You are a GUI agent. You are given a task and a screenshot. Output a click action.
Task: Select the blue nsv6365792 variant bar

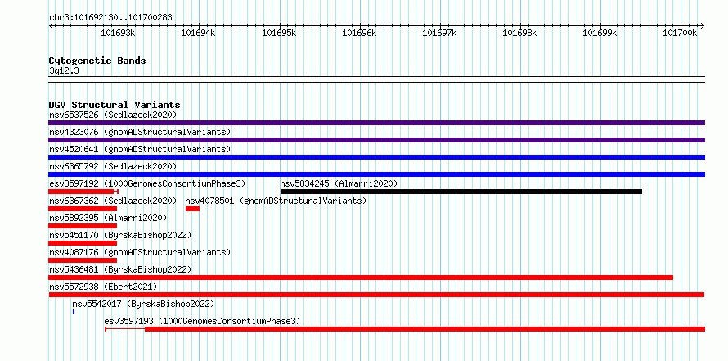[x=376, y=174]
